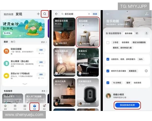
Task: Uncheck the 设置音乐、视频、游戏音量为 checkbox
Action: click(108, 59)
